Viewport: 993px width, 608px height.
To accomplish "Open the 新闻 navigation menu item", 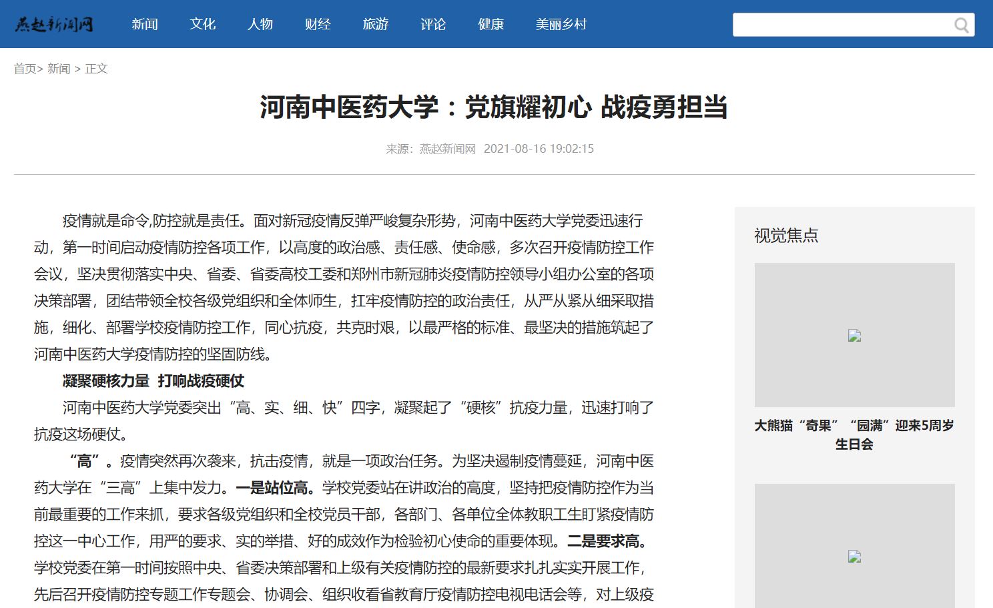I will [145, 25].
